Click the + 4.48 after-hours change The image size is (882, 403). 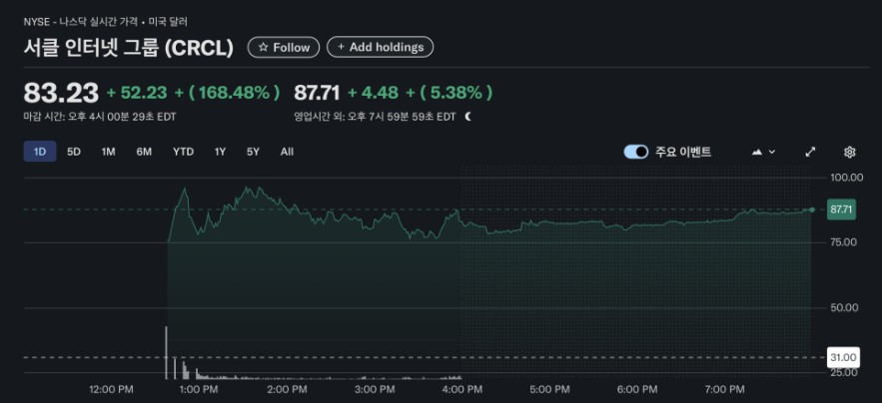click(373, 93)
